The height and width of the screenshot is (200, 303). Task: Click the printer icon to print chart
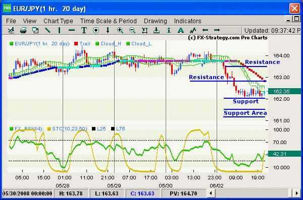(23, 30)
